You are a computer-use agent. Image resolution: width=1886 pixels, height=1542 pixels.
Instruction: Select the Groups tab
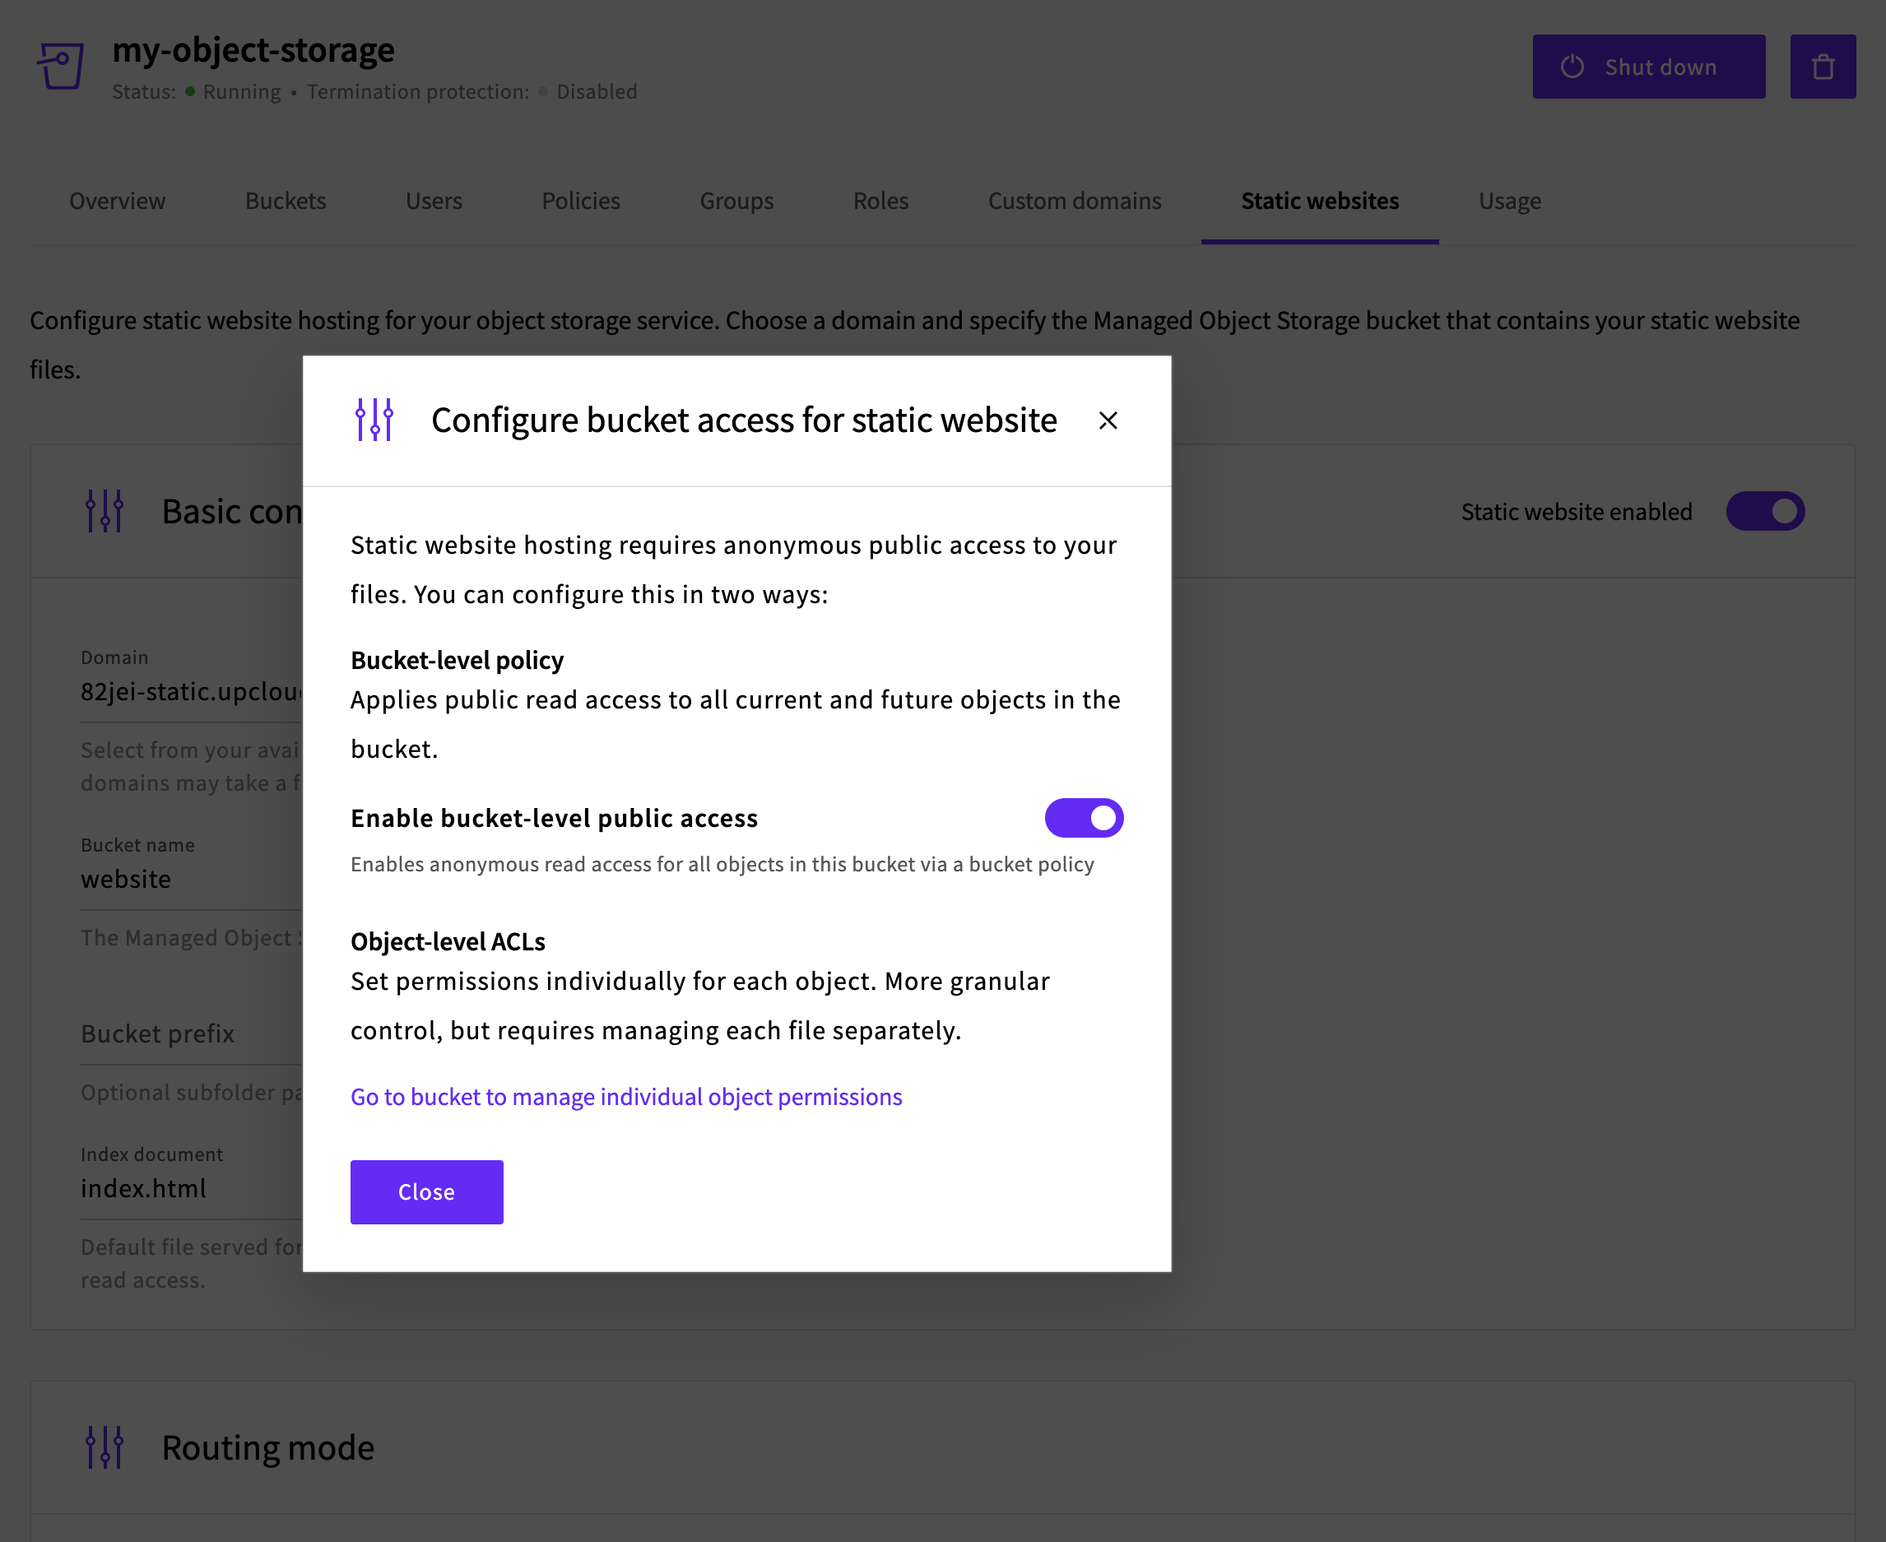click(x=736, y=201)
